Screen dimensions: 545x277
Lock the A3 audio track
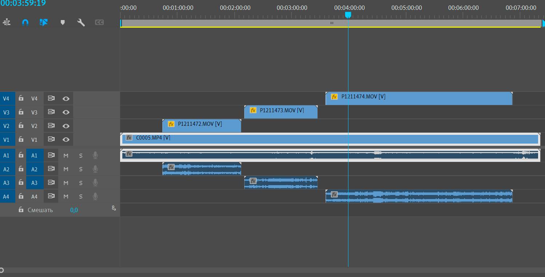[21, 183]
